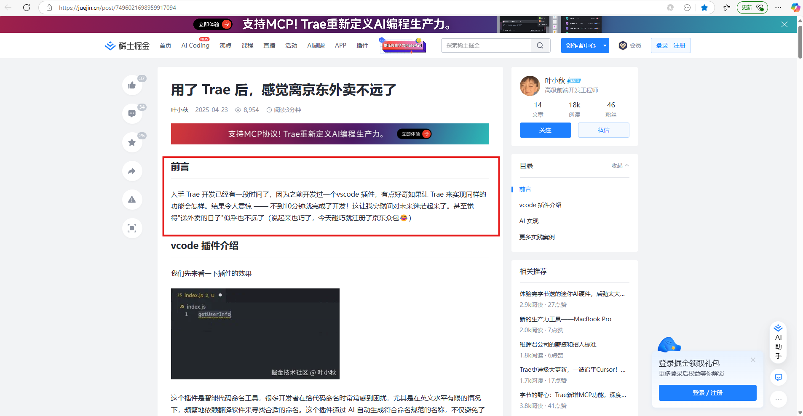This screenshot has height=416, width=803.
Task: Open the 直播 nav item
Action: pyautogui.click(x=269, y=45)
